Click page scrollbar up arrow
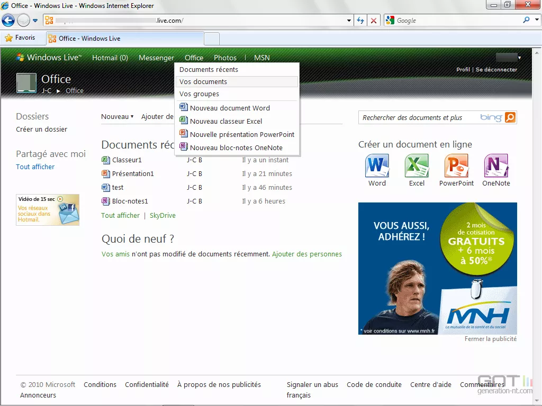Screen dimensions: 542x406 point(537,53)
